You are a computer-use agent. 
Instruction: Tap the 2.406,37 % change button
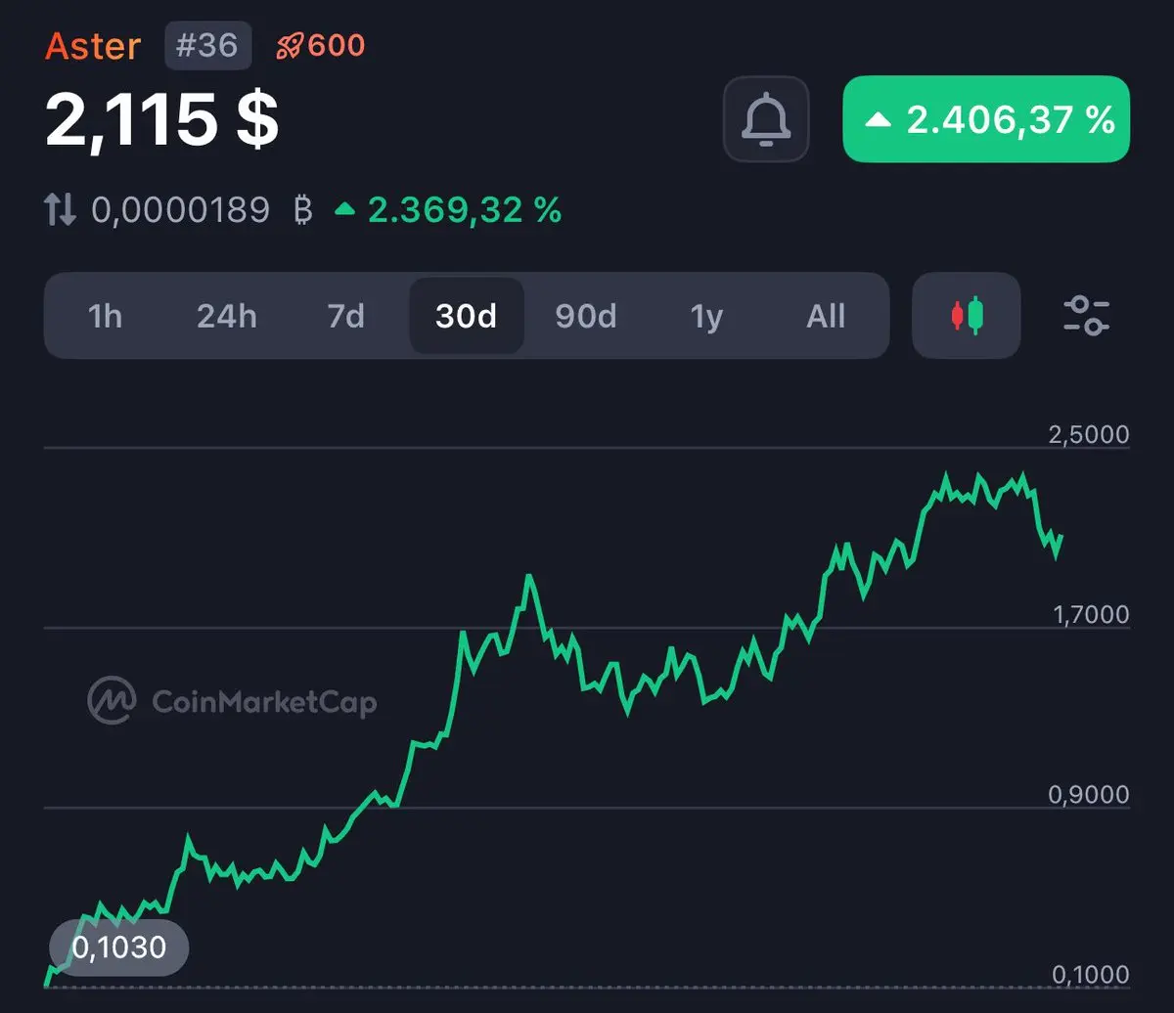point(986,119)
